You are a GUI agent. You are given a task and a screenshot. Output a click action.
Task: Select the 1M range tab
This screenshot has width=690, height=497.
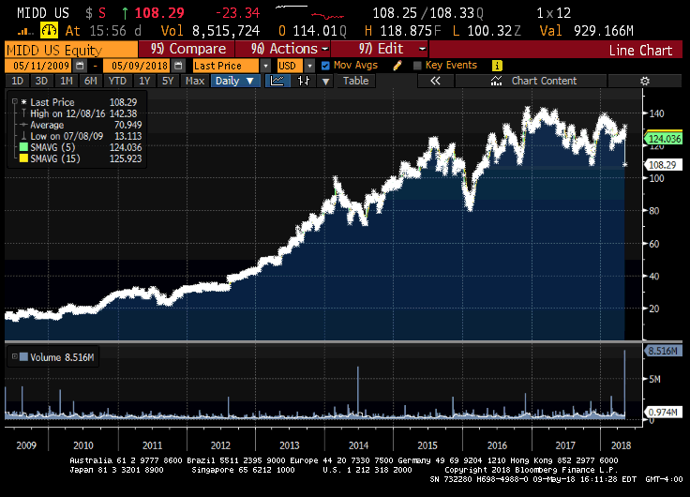tap(67, 81)
